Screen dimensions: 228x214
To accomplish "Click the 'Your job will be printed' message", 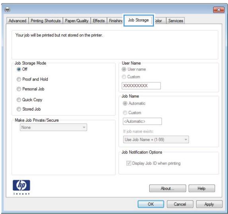I will pyautogui.click(x=59, y=35).
